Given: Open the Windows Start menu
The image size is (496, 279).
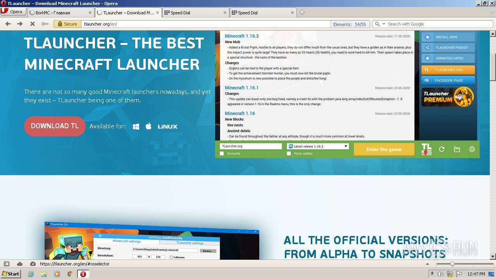Looking at the screenshot, I should point(10,274).
